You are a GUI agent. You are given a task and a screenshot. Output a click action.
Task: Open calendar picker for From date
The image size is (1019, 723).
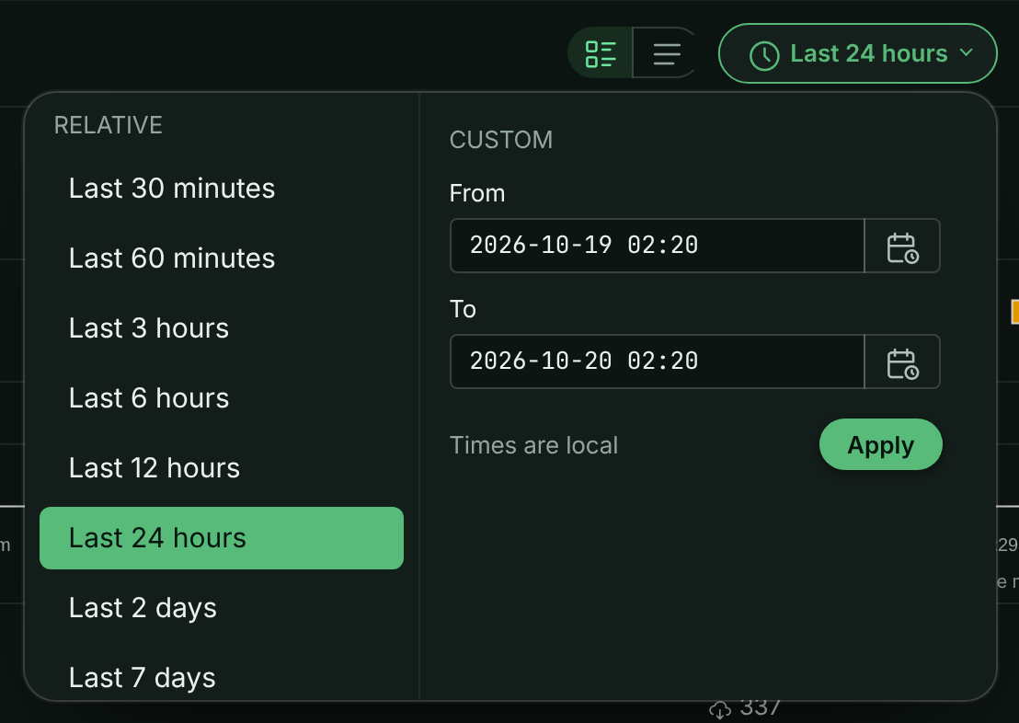click(903, 247)
